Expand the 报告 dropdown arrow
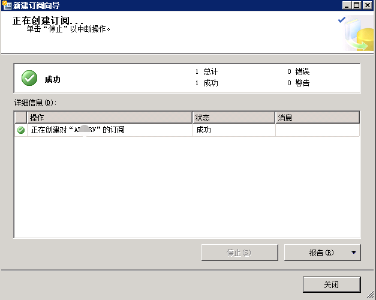 353,252
